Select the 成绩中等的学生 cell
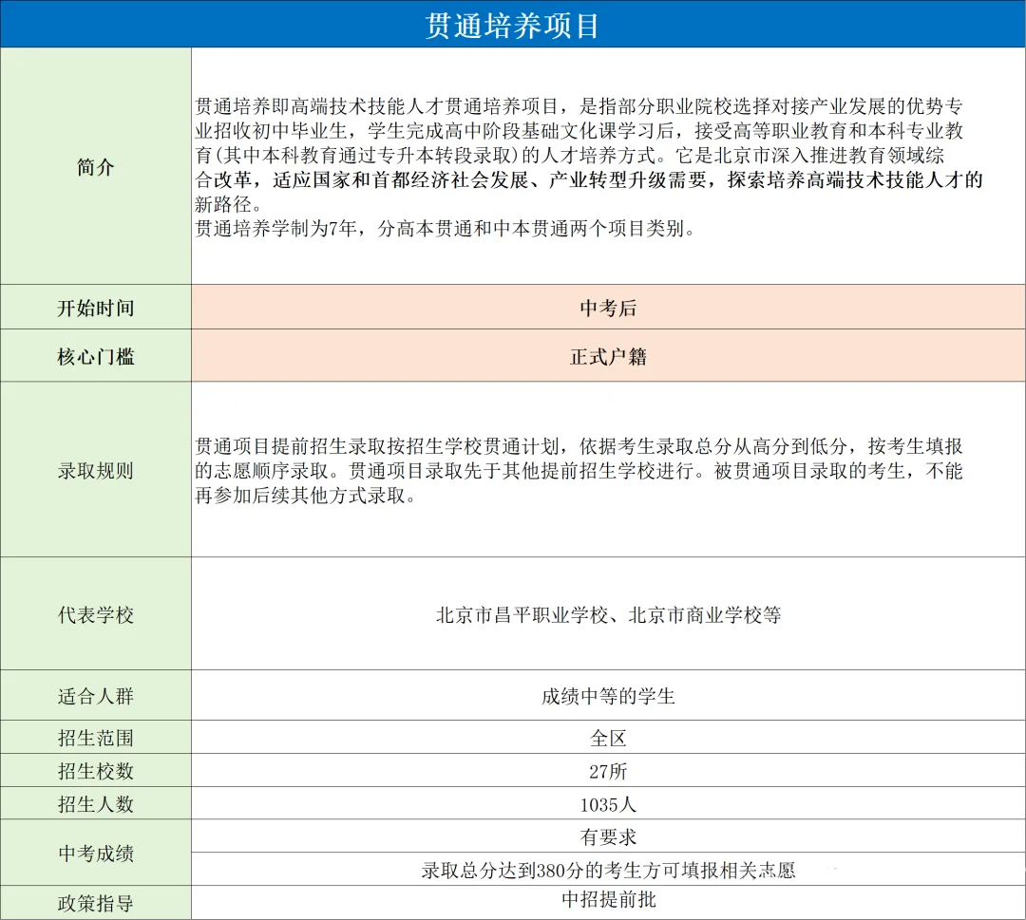1026x920 pixels. pos(608,696)
